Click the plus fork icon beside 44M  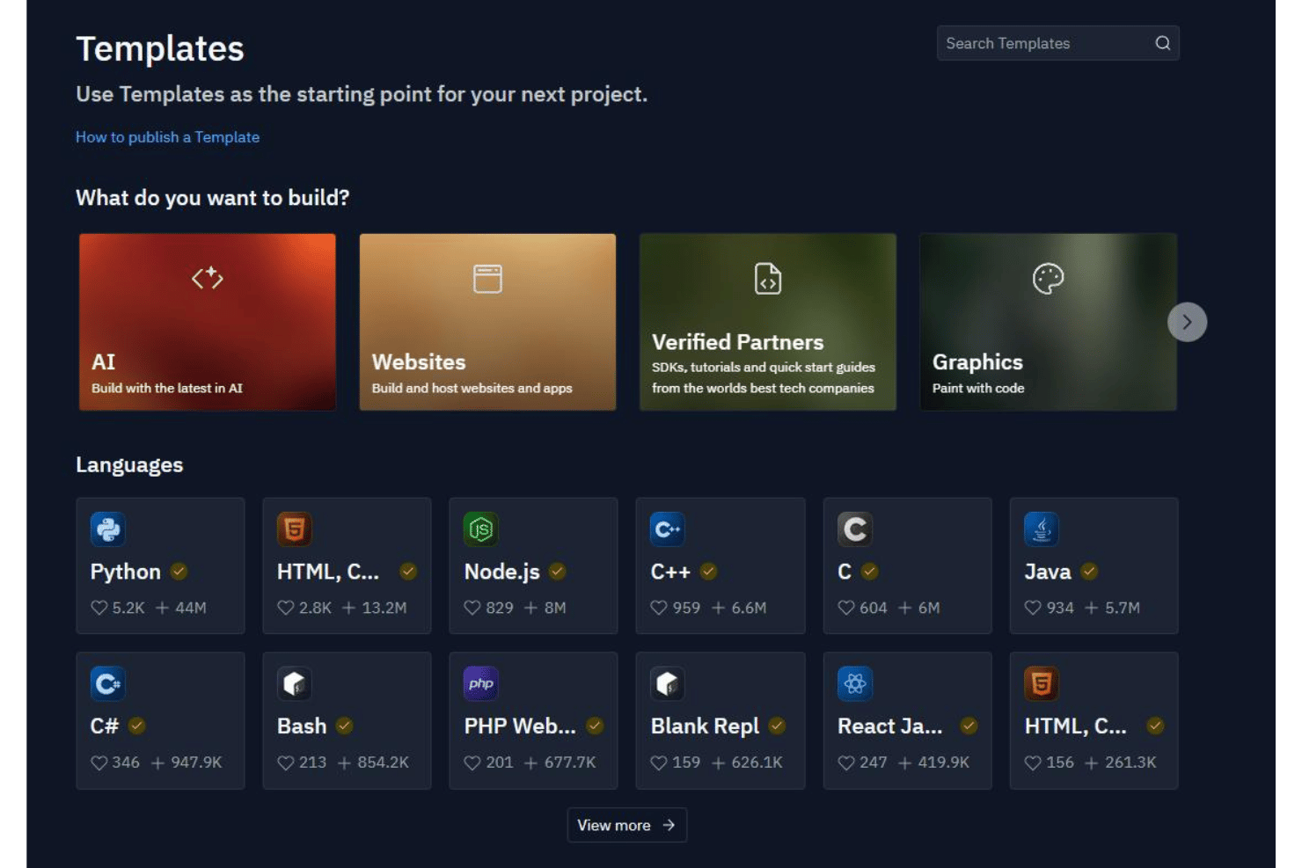(162, 608)
